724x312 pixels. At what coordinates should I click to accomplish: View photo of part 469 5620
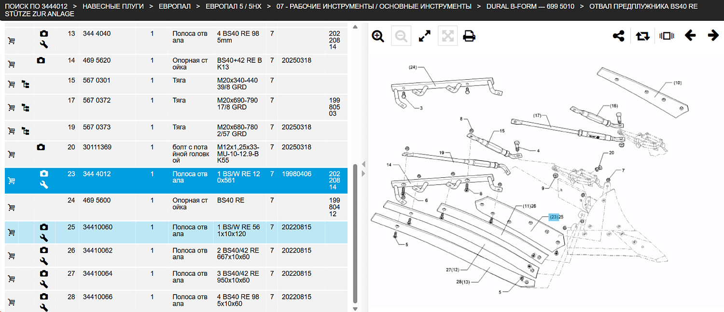coord(41,60)
